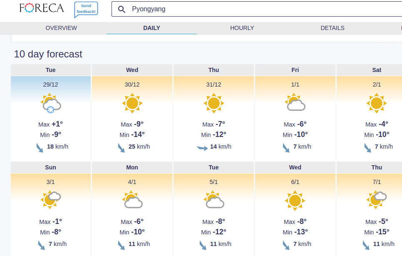Click the sun icon for Thu 31/12
This screenshot has width=402, height=256.
point(214,103)
